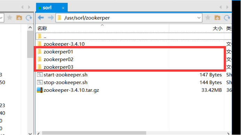Refresh the left pane listing
The width and height of the screenshot is (241, 135).
29,18
